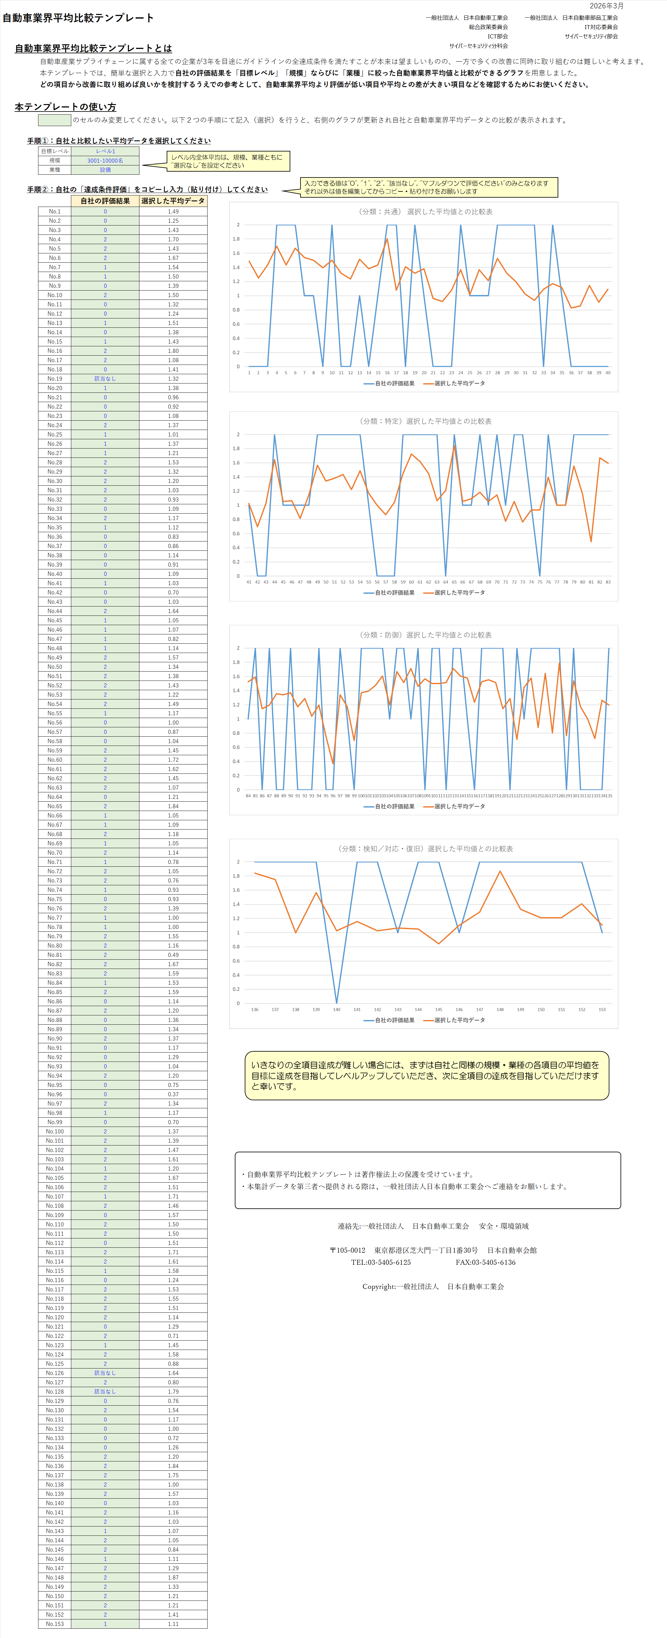Click the blue 自社の評価結果 legend in 共通 chart
Image resolution: width=667 pixels, height=1638 pixels.
point(388,383)
